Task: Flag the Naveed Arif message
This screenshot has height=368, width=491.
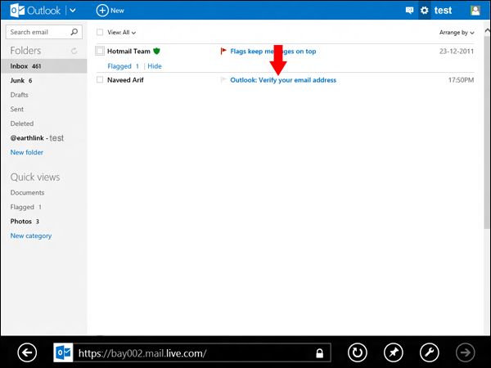Action: coord(223,80)
